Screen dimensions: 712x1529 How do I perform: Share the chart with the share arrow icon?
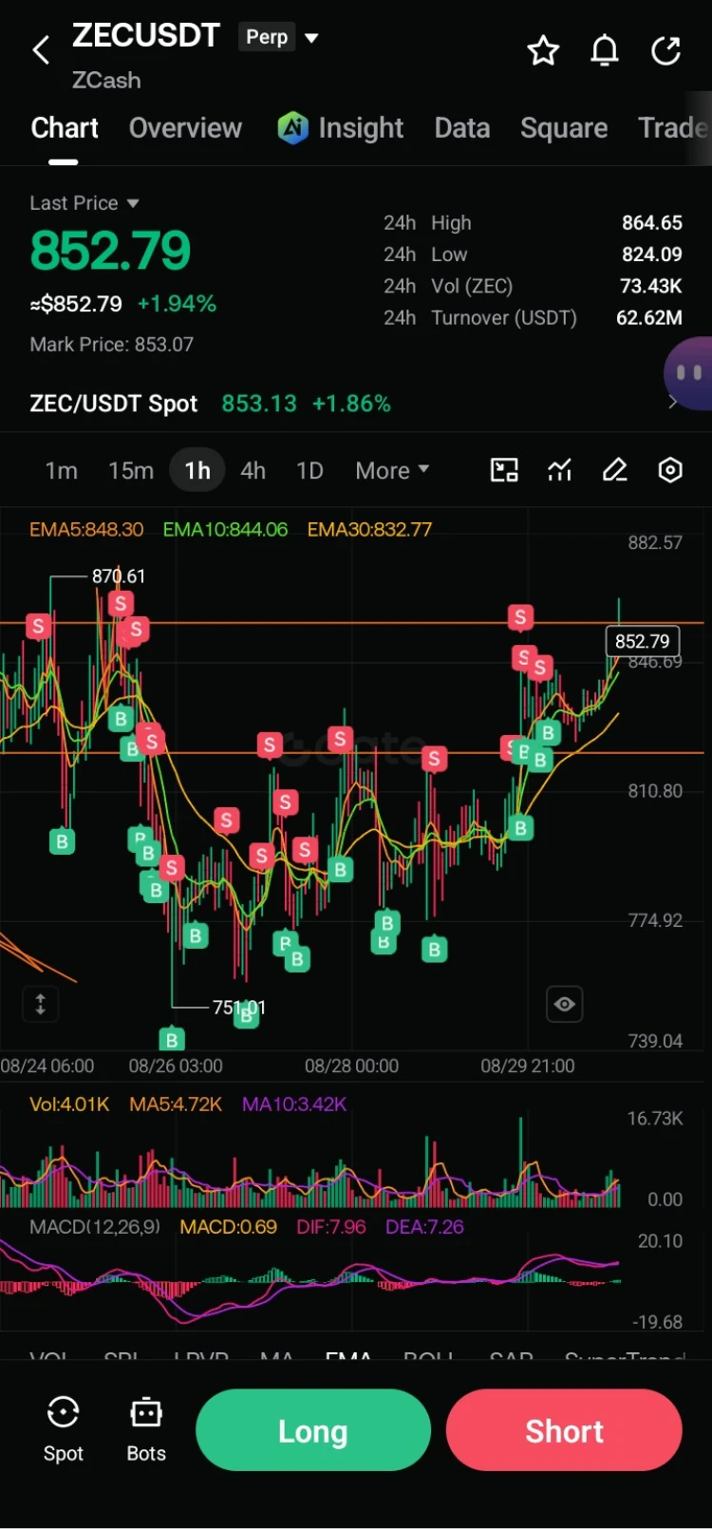click(x=666, y=50)
